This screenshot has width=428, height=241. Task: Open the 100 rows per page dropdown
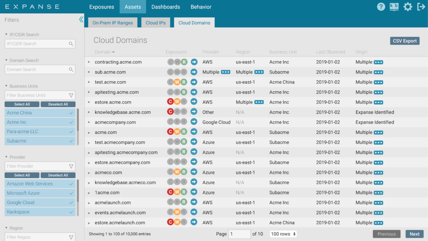pyautogui.click(x=283, y=234)
